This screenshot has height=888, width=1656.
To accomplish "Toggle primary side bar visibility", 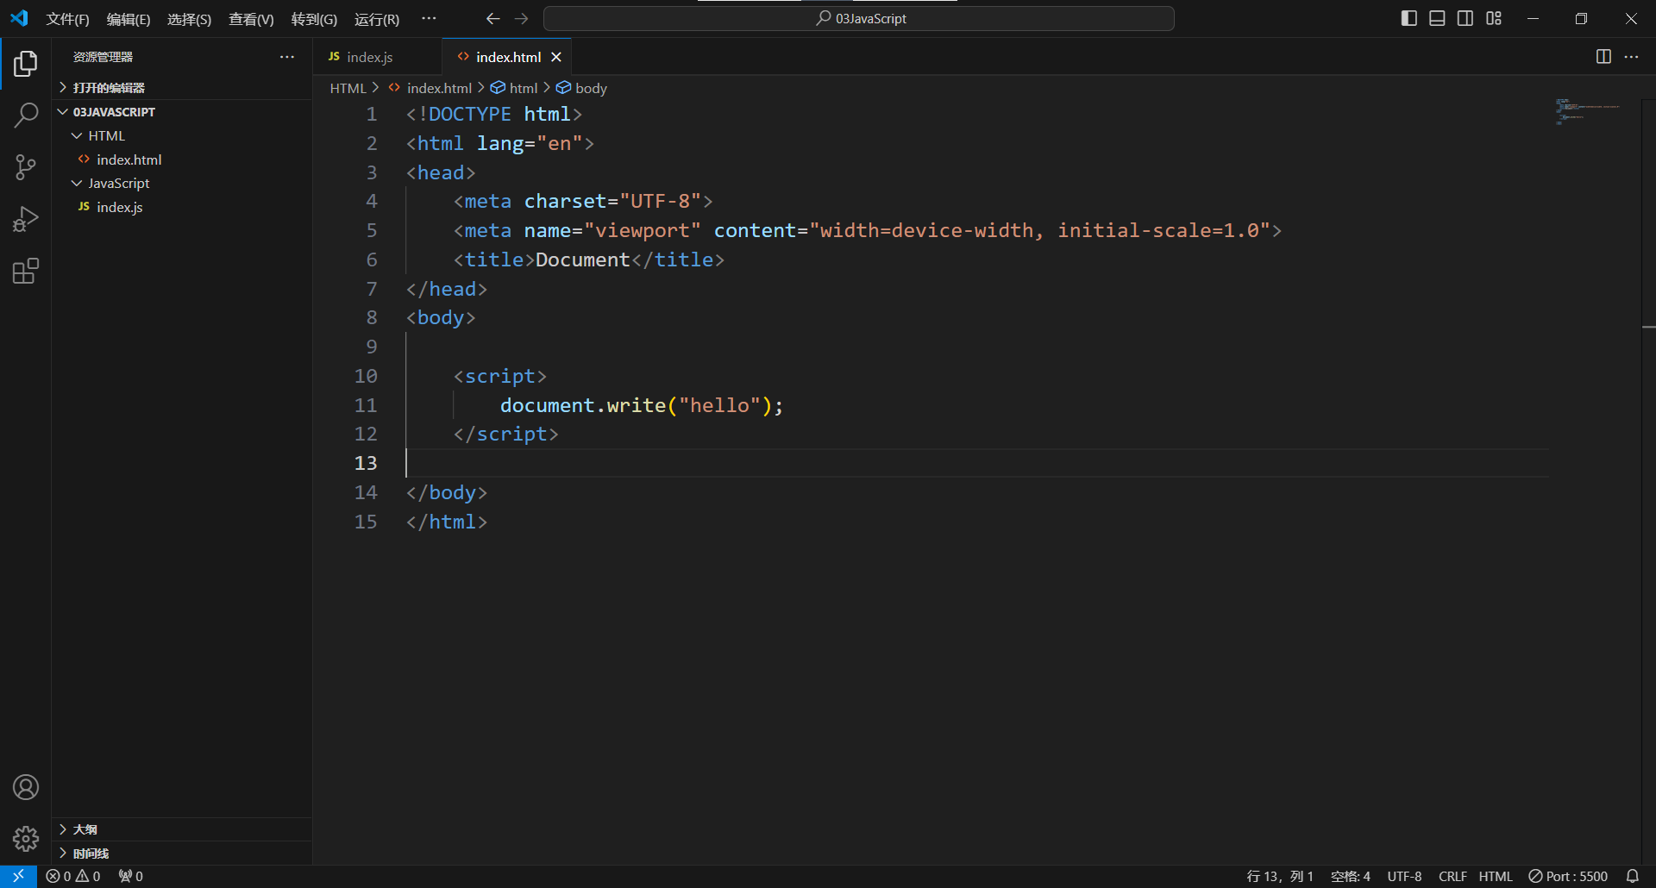I will coord(1409,18).
